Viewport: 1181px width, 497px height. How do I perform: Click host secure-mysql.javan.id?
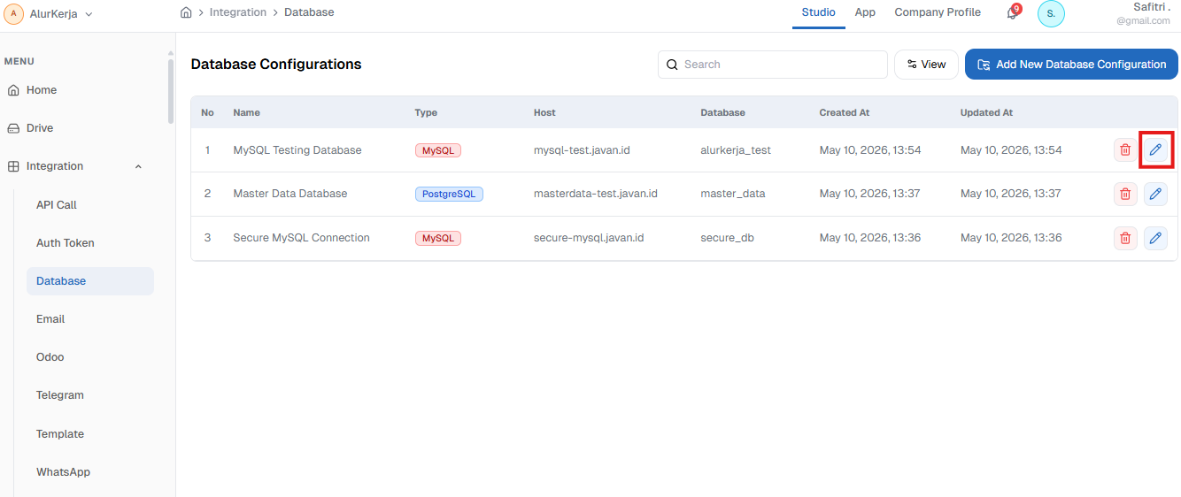pyautogui.click(x=589, y=238)
